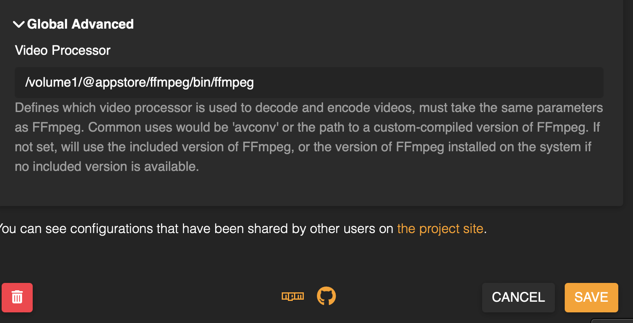Click the ffmpeg path text in the input
The height and width of the screenshot is (323, 633).
(x=139, y=82)
